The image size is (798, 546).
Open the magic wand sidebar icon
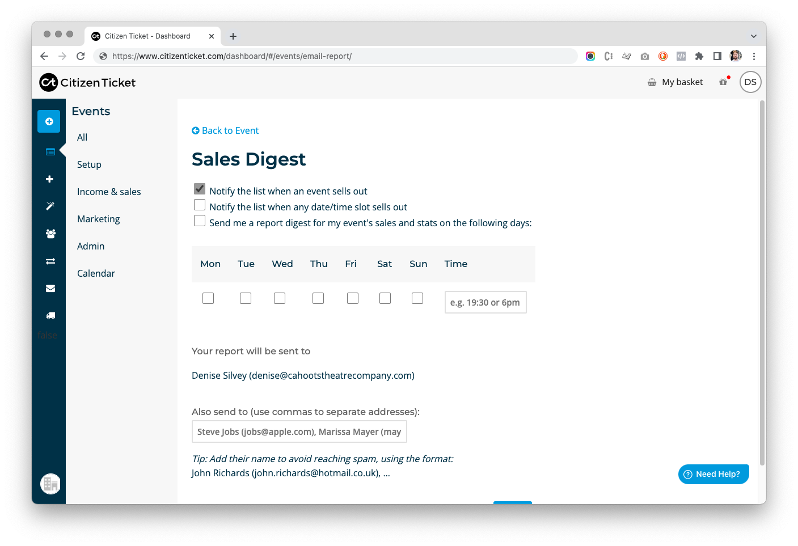click(x=50, y=206)
